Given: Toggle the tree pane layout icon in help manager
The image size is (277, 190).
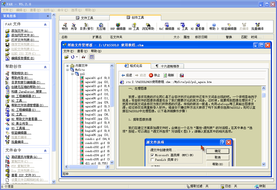Looking at the screenshot, I should tap(92, 57).
